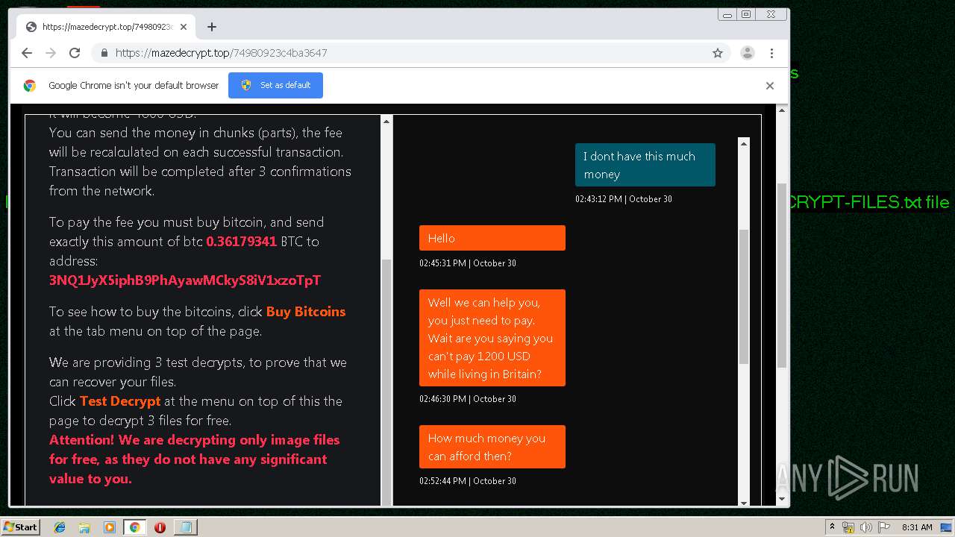
Task: Open the Notepad taskbar item
Action: pos(185,527)
